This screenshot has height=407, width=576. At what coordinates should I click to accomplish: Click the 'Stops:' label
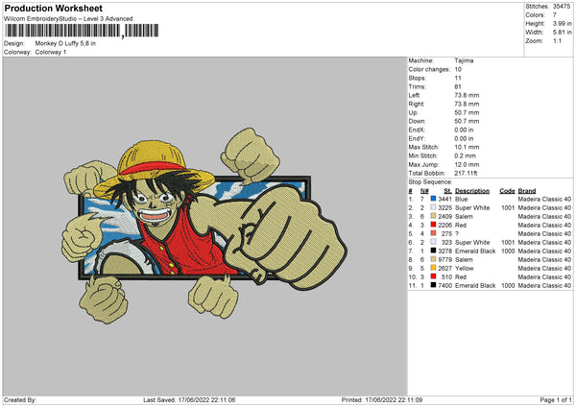tap(418, 78)
